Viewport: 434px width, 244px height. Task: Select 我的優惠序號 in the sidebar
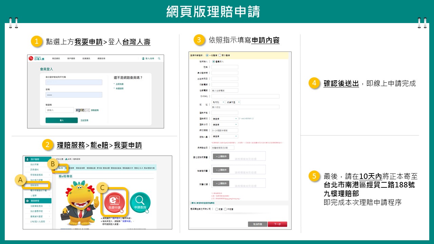coord(36,211)
